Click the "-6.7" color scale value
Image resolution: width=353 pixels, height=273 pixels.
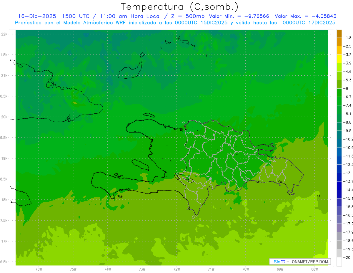pyautogui.click(x=348, y=97)
